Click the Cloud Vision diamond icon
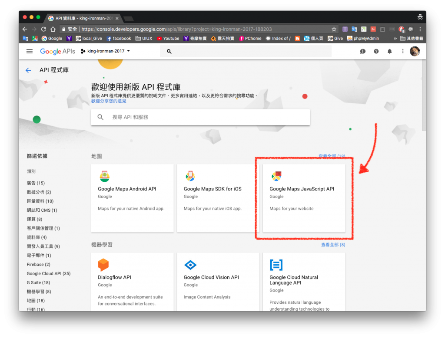Screen dimensions: 445x338 [x=190, y=265]
